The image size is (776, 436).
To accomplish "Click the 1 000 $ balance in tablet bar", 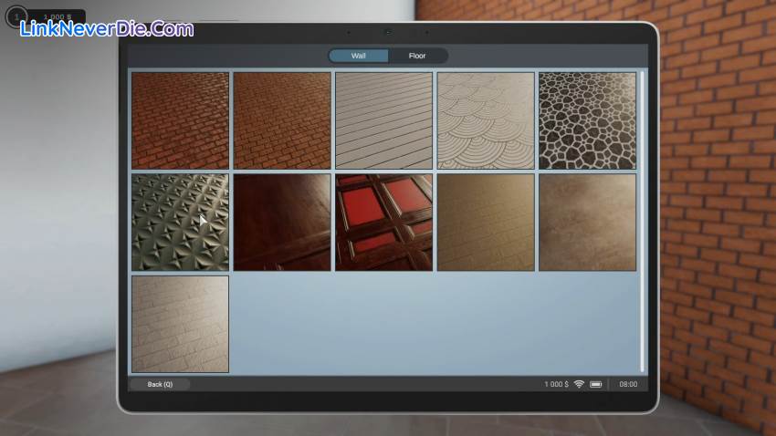I will click(555, 384).
